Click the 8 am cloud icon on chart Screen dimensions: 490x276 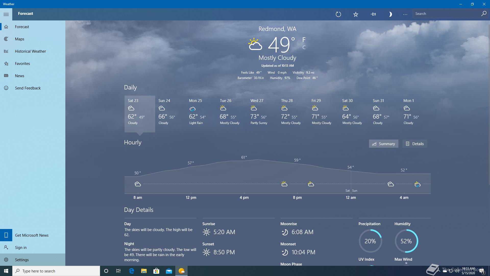(x=138, y=184)
